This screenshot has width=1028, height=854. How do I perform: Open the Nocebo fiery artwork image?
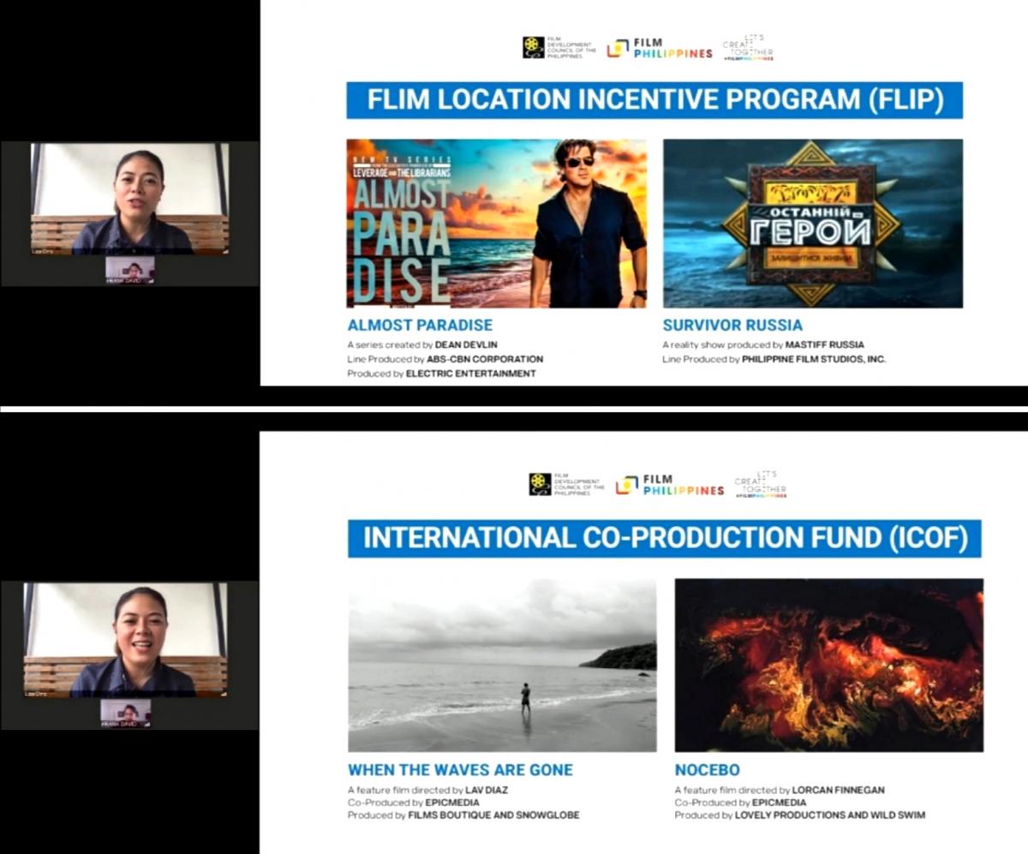click(x=829, y=666)
